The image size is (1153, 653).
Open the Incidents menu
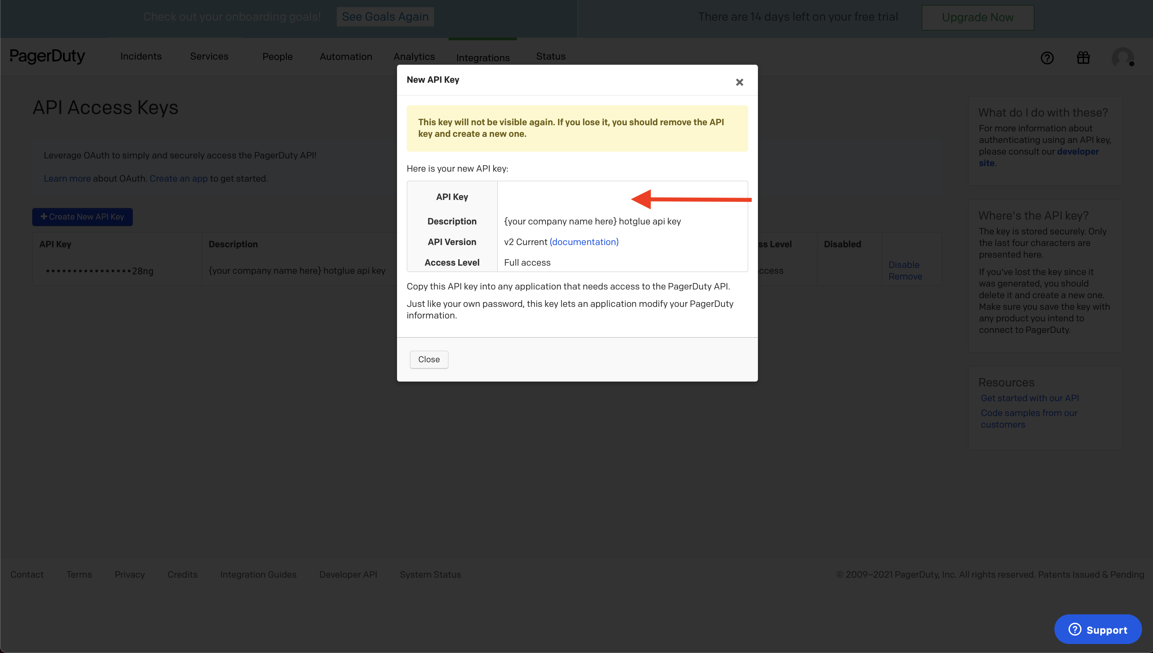pos(140,56)
